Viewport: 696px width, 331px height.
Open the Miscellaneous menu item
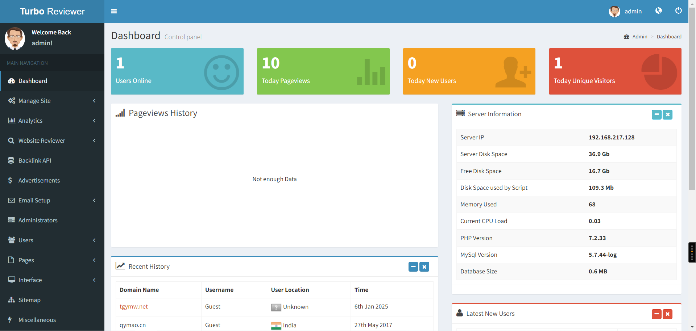(37, 320)
